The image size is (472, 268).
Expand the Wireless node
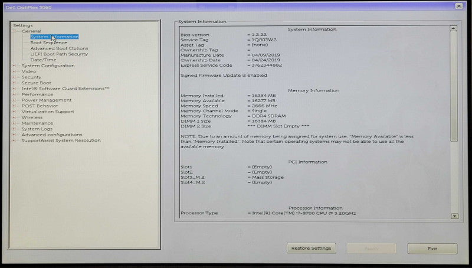click(14, 117)
